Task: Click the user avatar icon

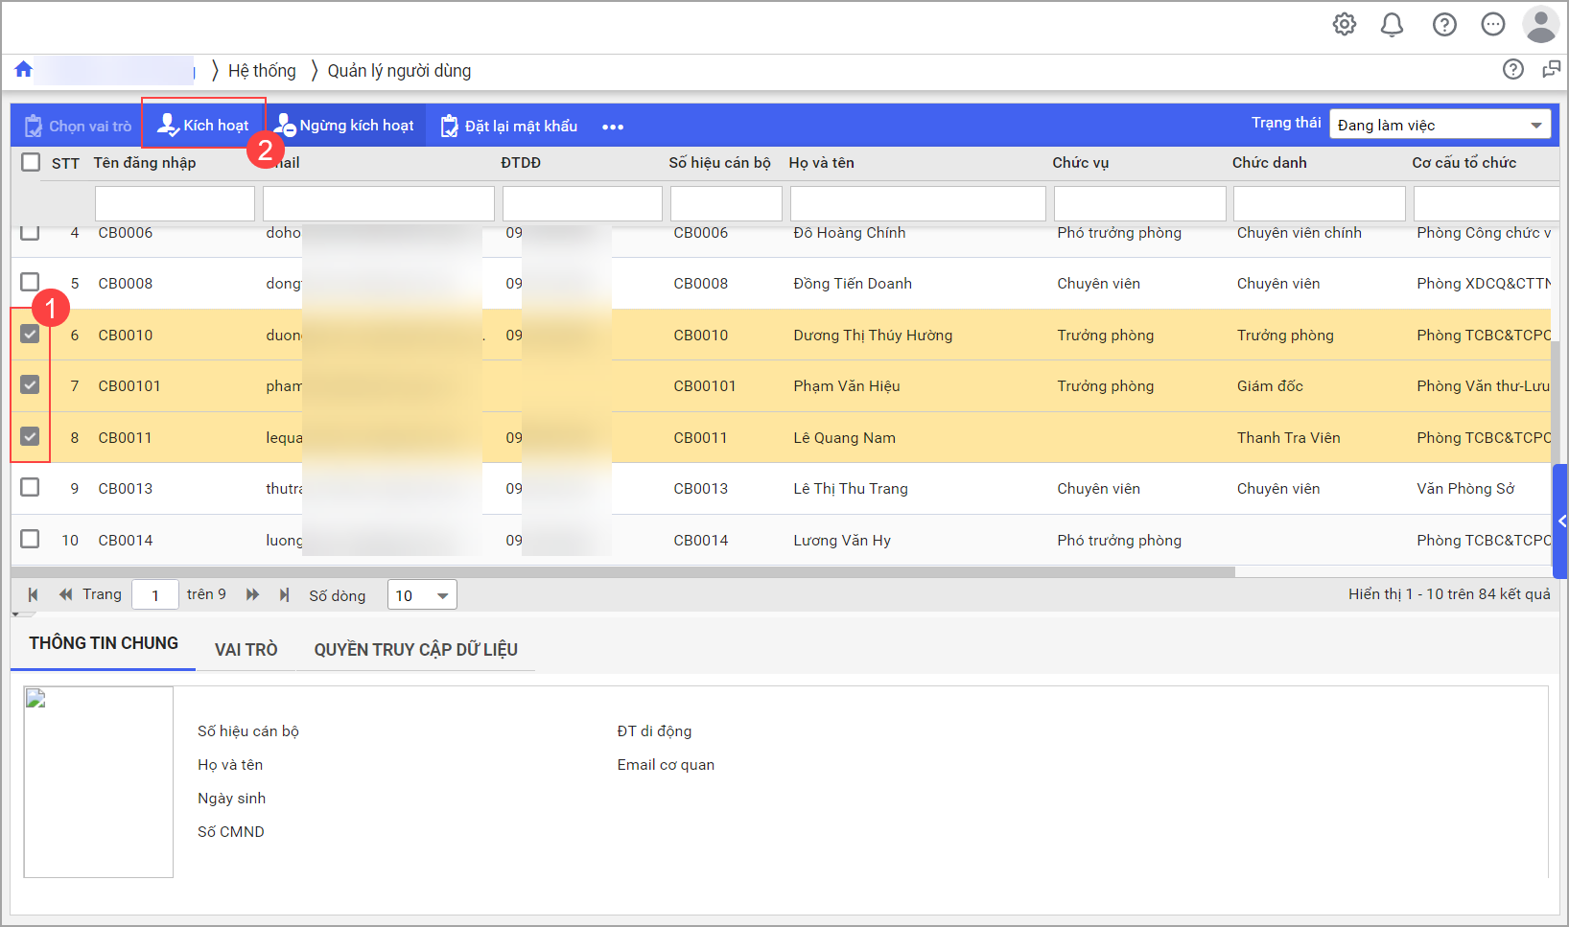Action: click(1540, 25)
